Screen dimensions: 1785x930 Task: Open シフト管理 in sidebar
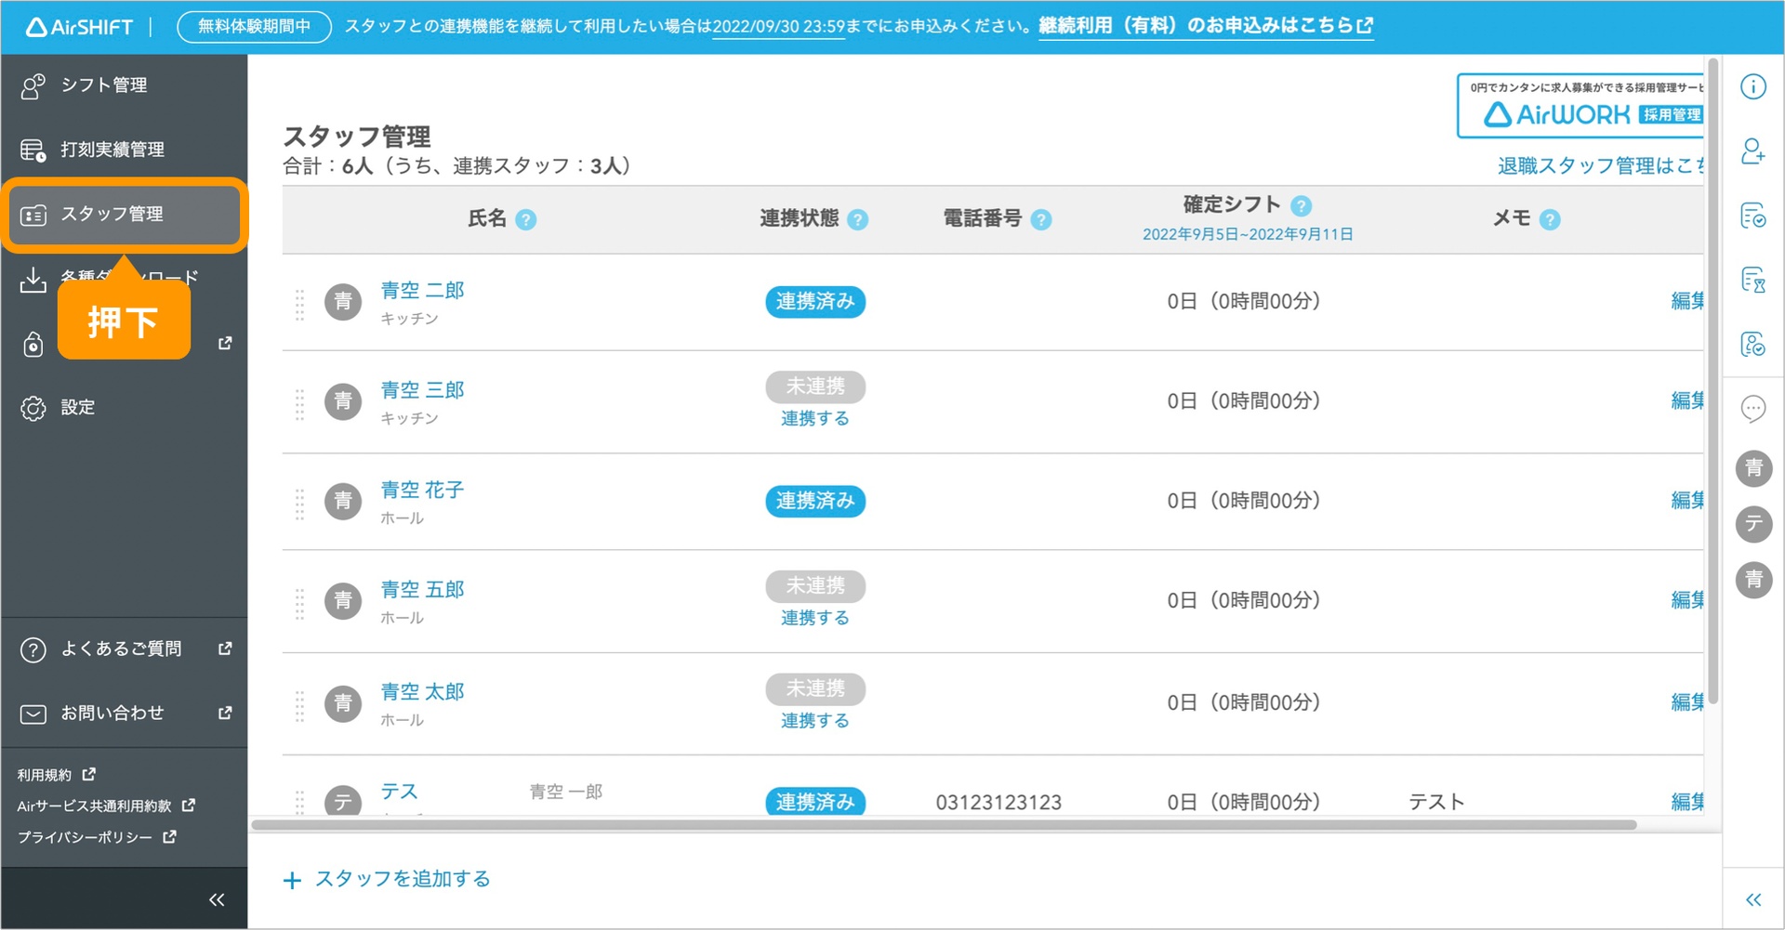click(x=103, y=85)
